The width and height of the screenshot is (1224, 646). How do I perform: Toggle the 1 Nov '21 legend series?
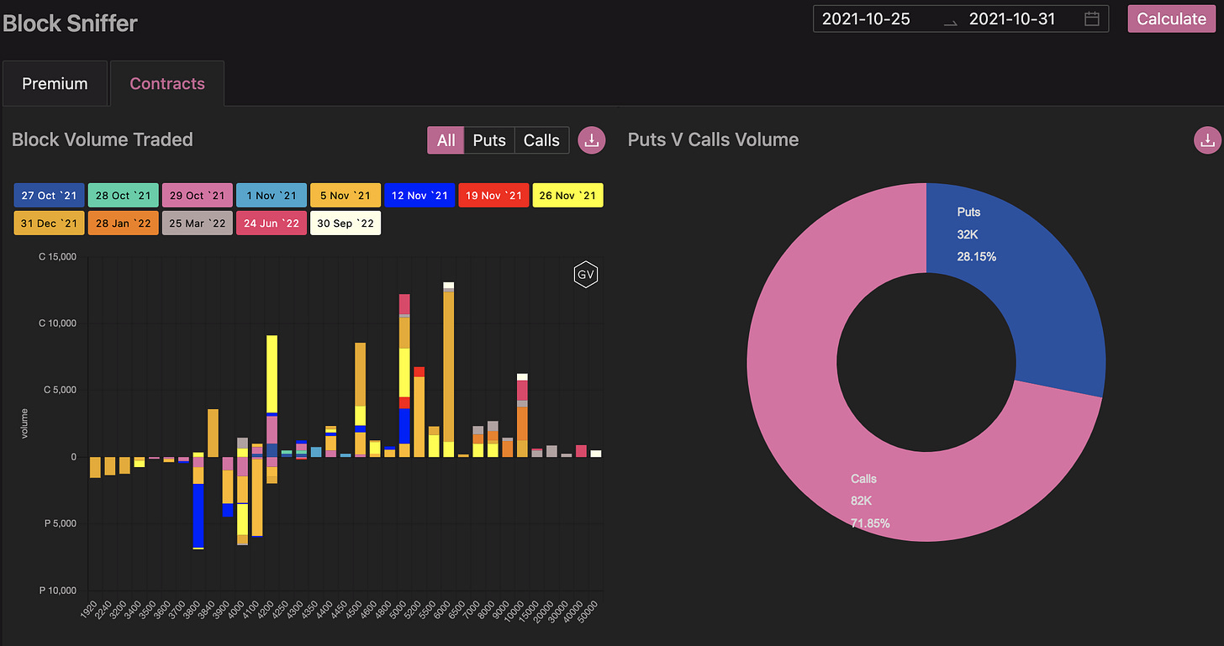[271, 196]
